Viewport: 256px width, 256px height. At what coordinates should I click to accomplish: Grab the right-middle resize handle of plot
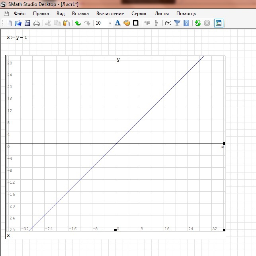[x=224, y=144]
